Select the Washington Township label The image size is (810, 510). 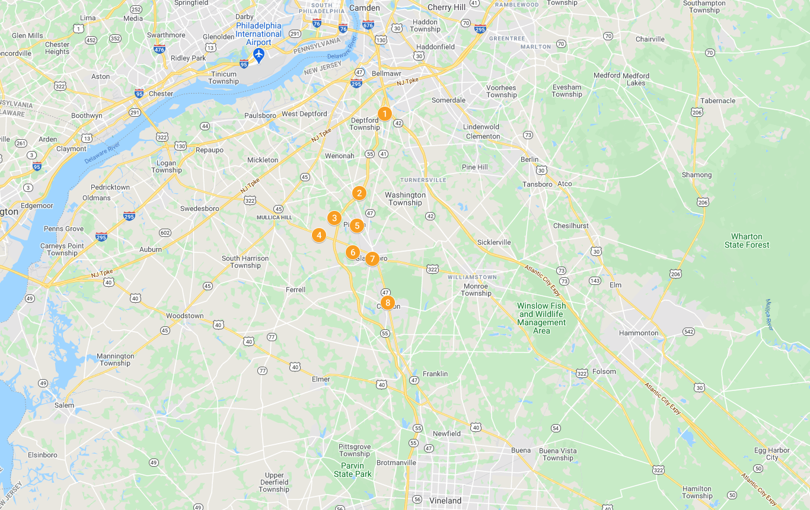[406, 199]
